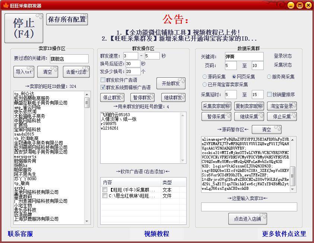Select the 网页采集 radio option
Viewport: 314px width, 243px height.
pos(234,77)
